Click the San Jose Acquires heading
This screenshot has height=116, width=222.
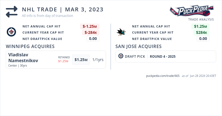tap(138, 46)
